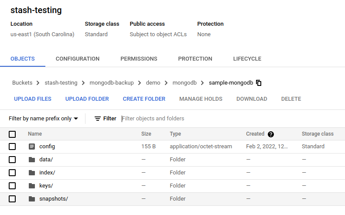Click the snapshots/ folder icon

(x=31, y=199)
